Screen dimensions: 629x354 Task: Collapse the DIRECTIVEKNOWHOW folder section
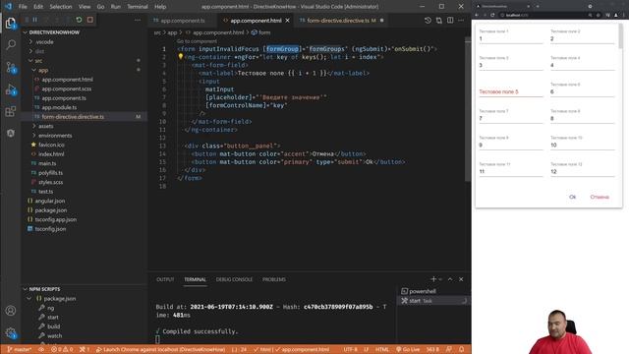[54, 32]
